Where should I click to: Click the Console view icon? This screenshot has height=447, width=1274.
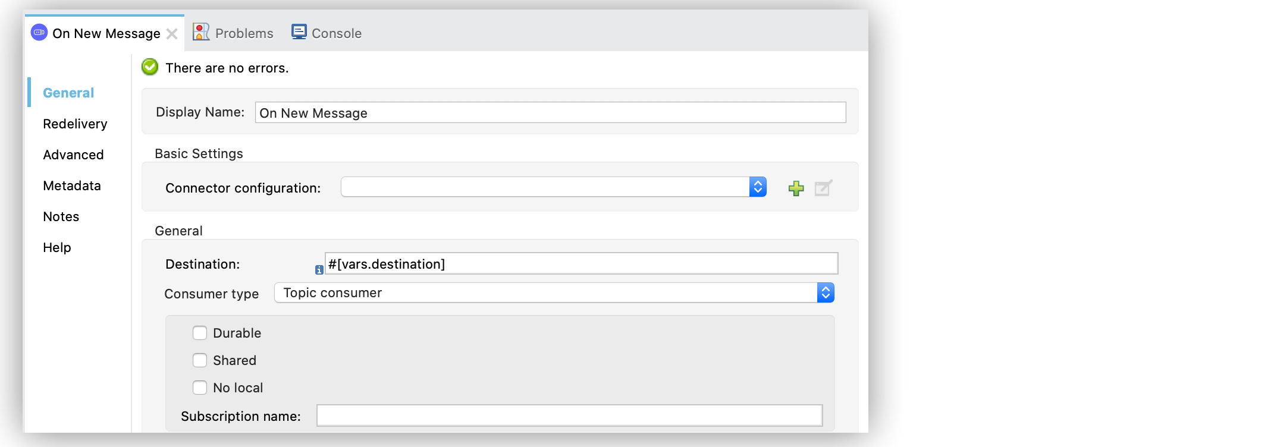tap(299, 31)
